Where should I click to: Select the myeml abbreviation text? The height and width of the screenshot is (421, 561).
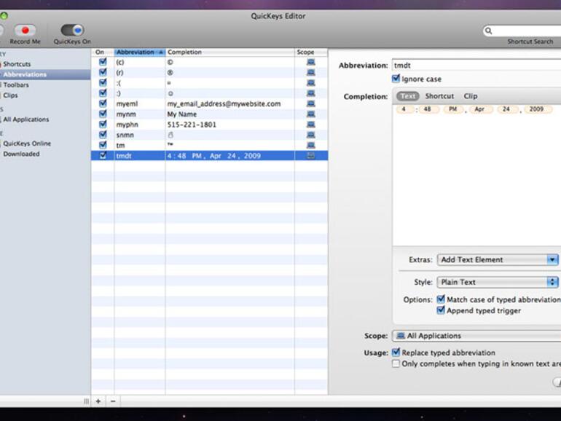127,103
